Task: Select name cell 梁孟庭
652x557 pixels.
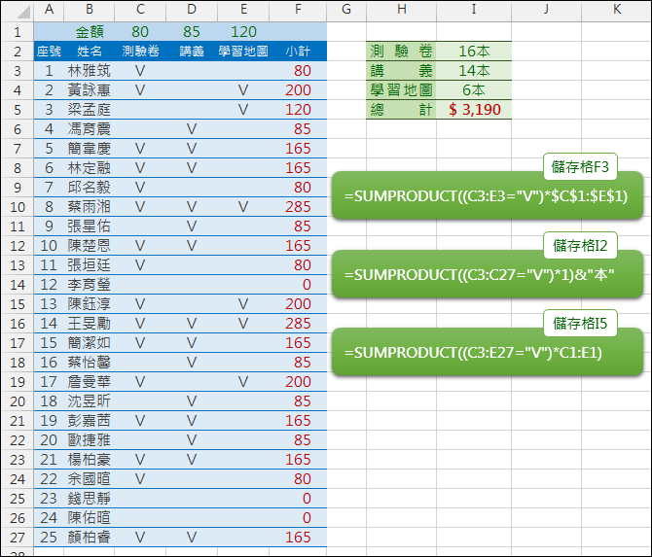Action: click(x=90, y=110)
